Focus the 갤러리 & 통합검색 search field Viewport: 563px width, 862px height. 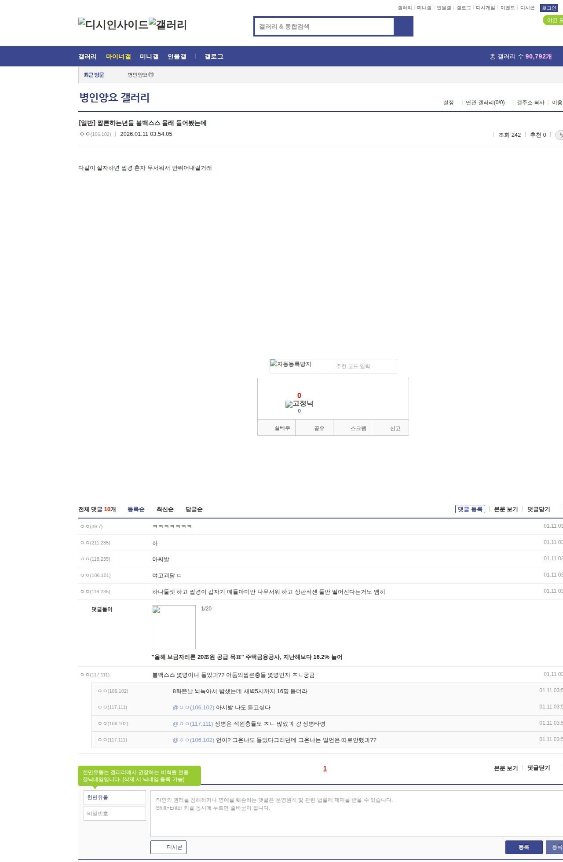pyautogui.click(x=325, y=26)
